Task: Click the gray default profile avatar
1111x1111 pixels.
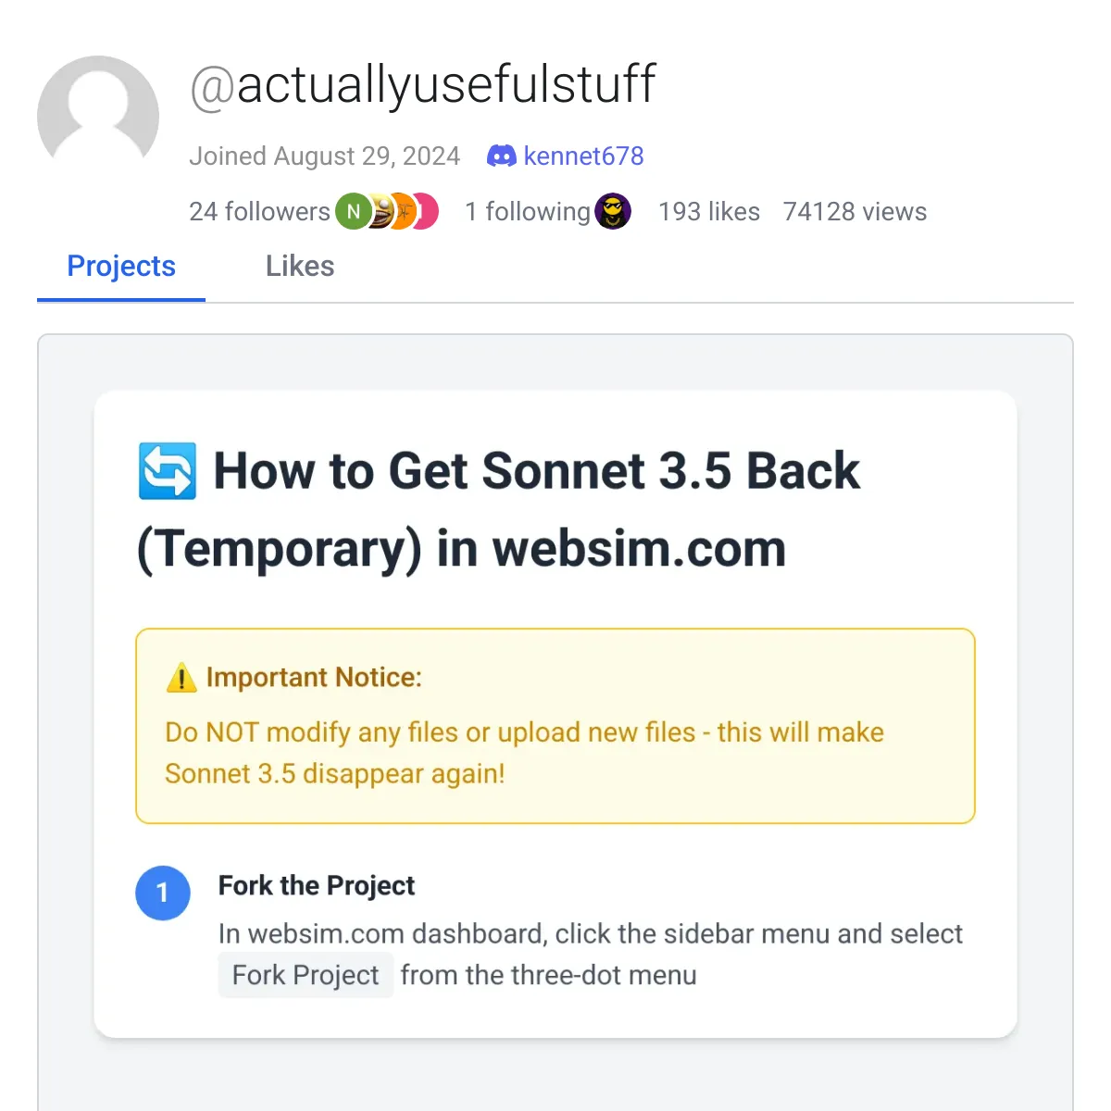Action: tap(98, 117)
